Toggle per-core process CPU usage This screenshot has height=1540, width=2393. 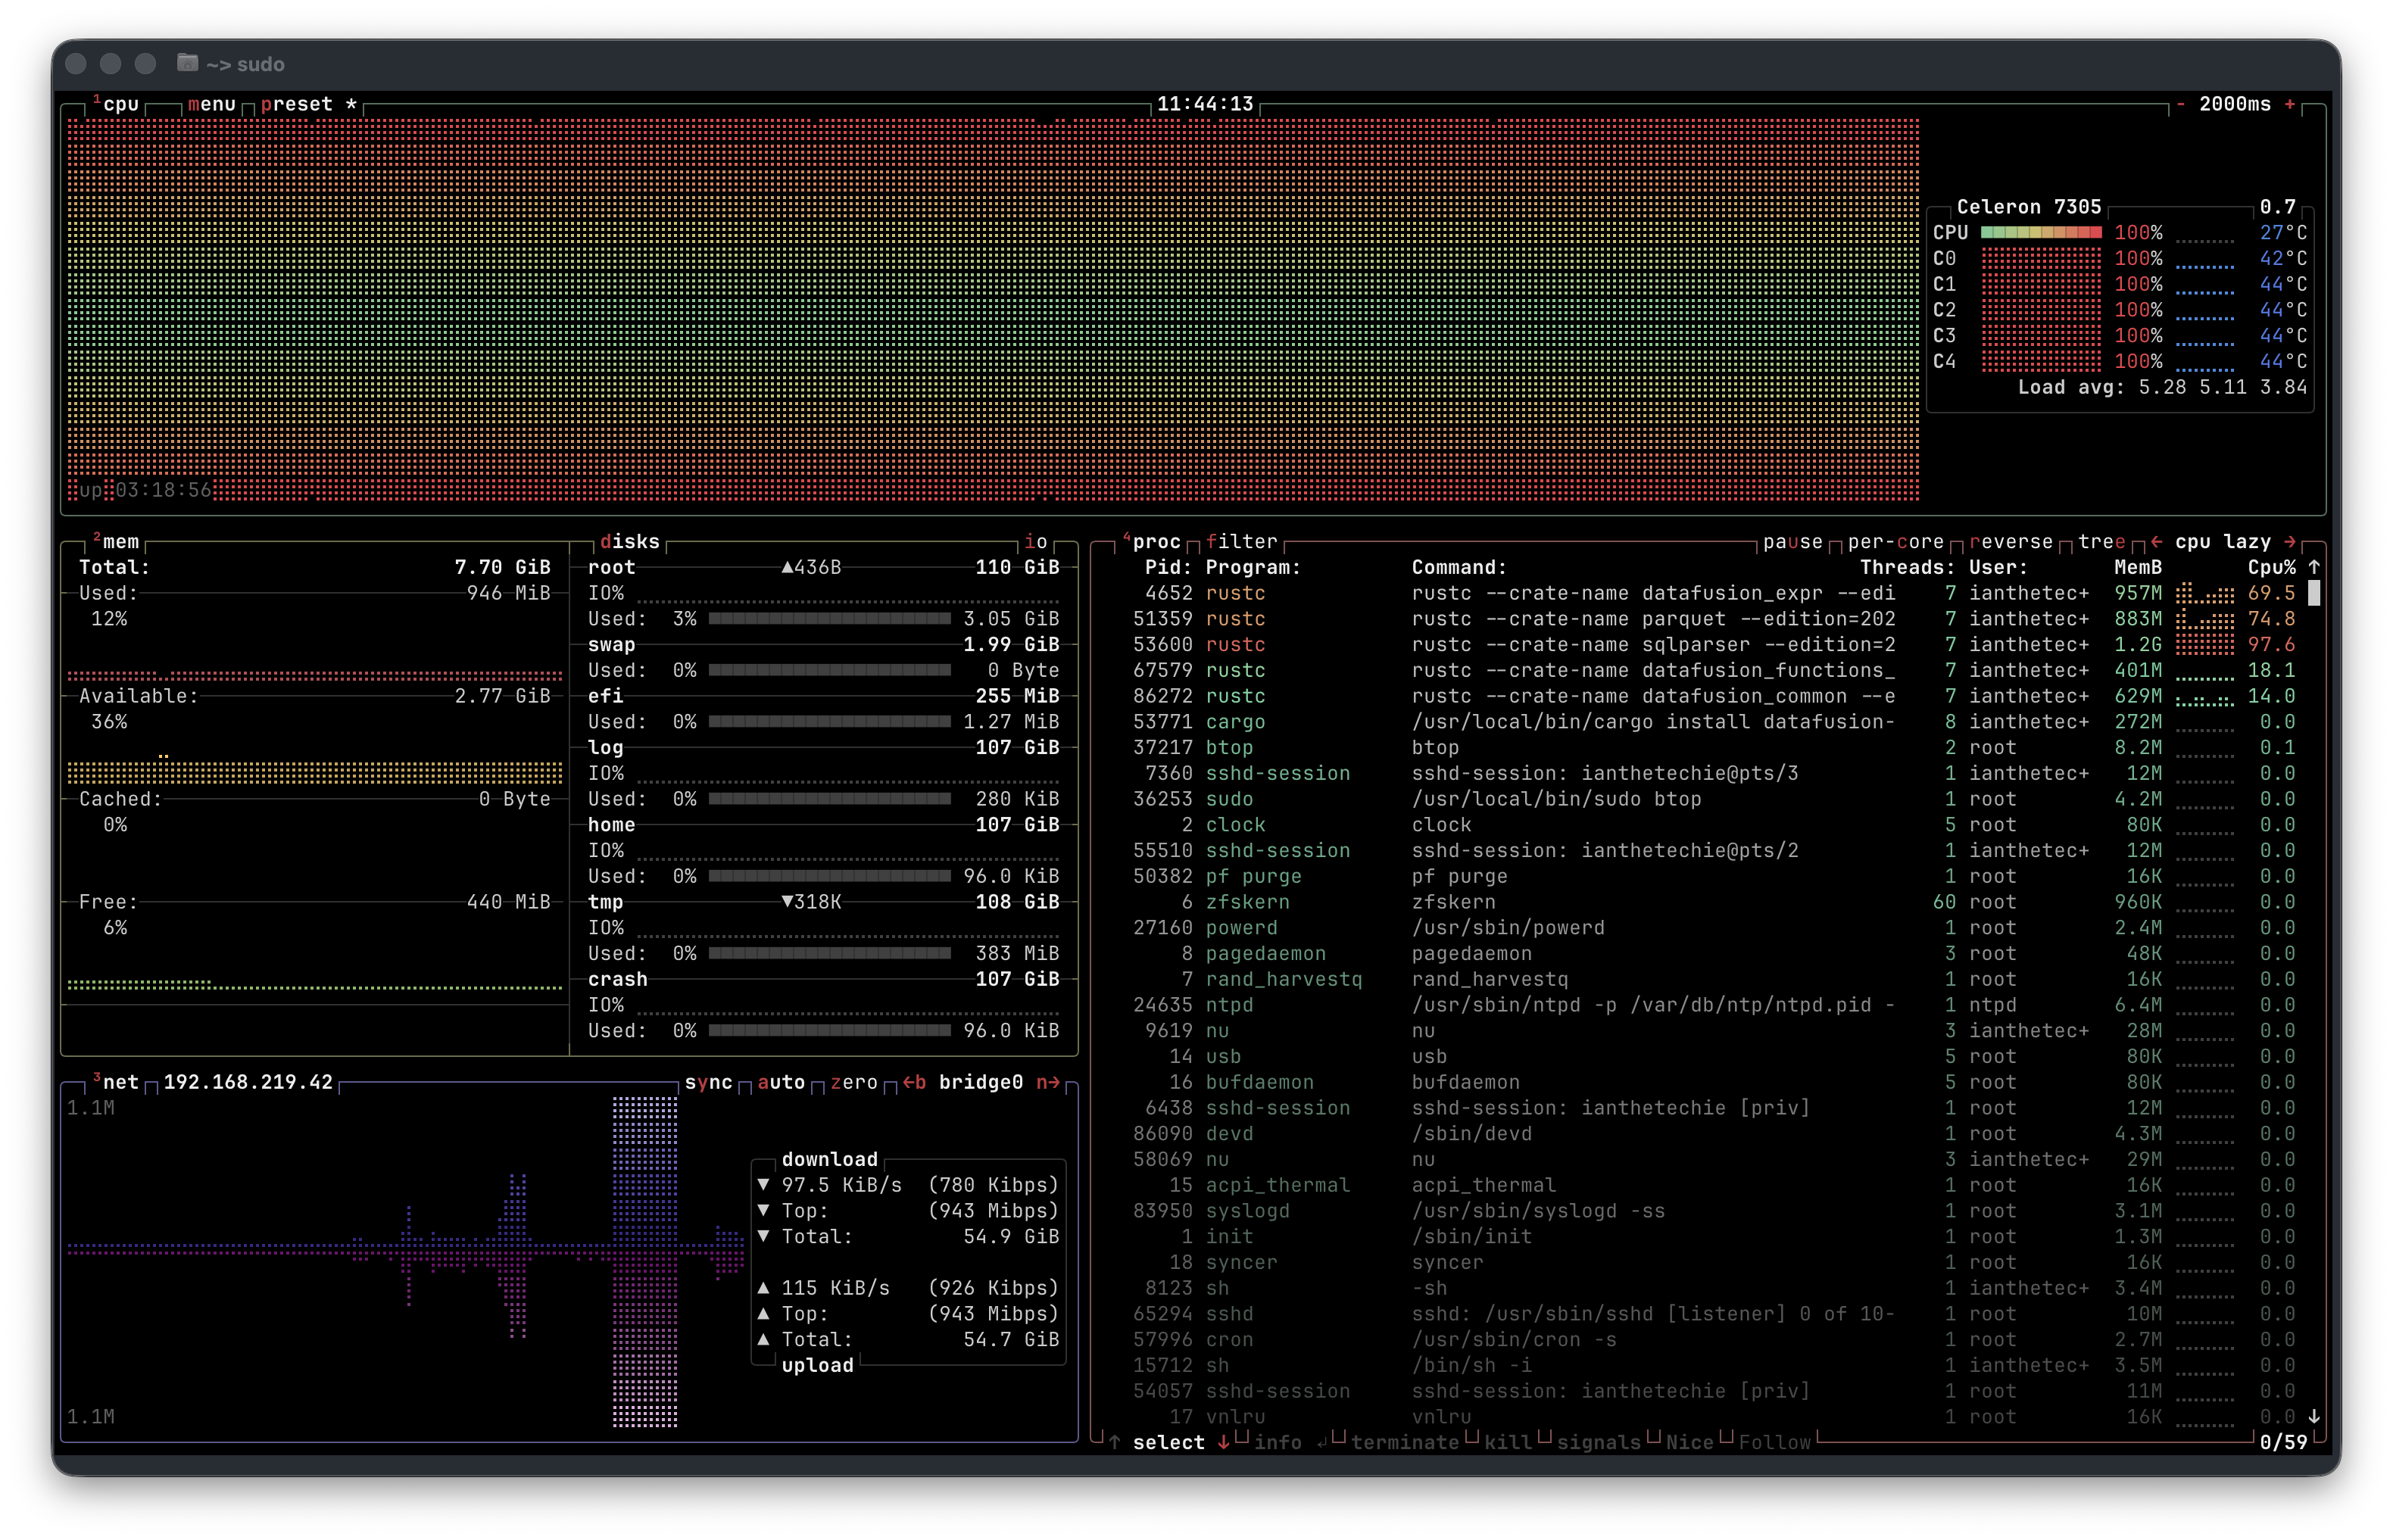point(1896,542)
